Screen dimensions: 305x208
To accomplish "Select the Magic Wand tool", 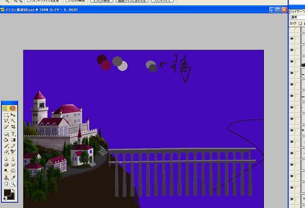I will pos(13,121).
